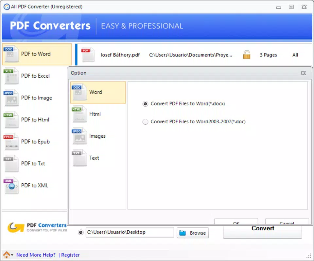This screenshot has width=314, height=261.
Task: Click the window resize grip in status bar
Action: (x=309, y=256)
